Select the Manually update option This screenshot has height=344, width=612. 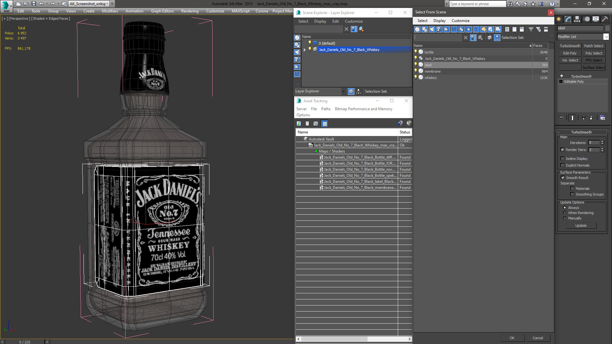[x=565, y=218]
